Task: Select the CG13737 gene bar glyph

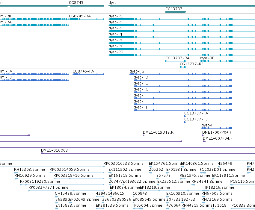Action: click(176, 12)
